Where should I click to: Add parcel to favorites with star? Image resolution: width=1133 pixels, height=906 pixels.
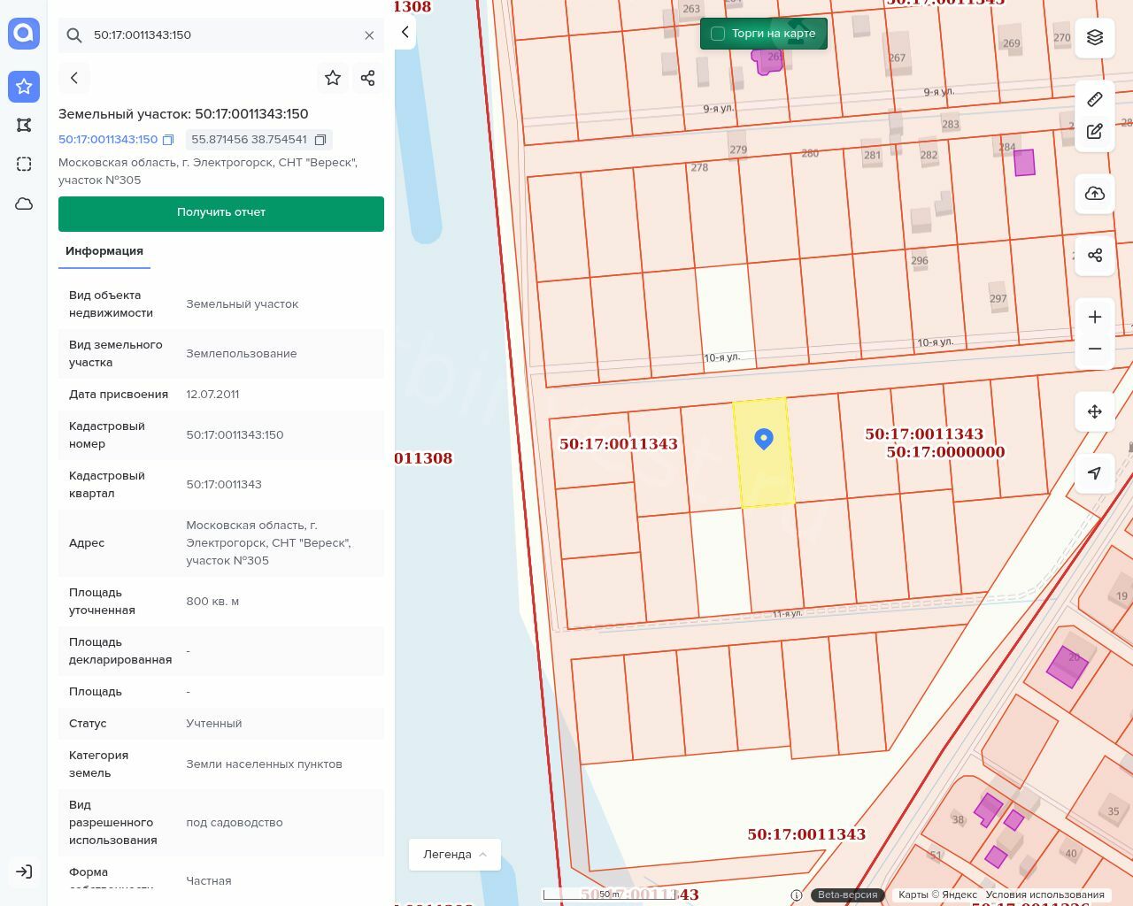point(333,78)
